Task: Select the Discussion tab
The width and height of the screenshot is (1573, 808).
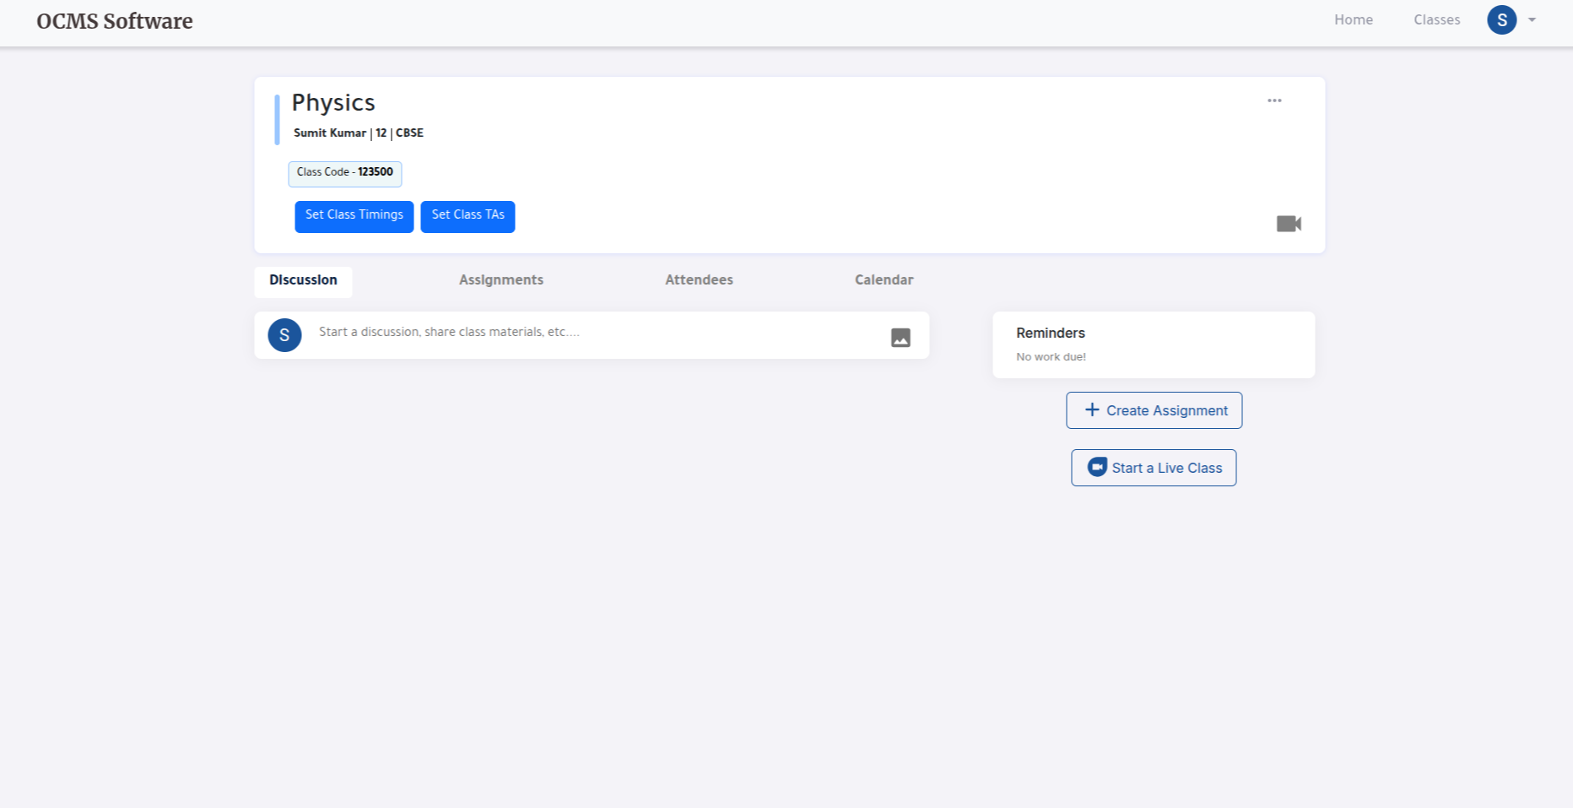Action: click(303, 280)
